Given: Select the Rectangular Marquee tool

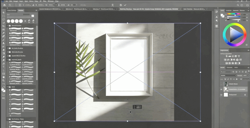Looking at the screenshot, I should coord(4,16).
